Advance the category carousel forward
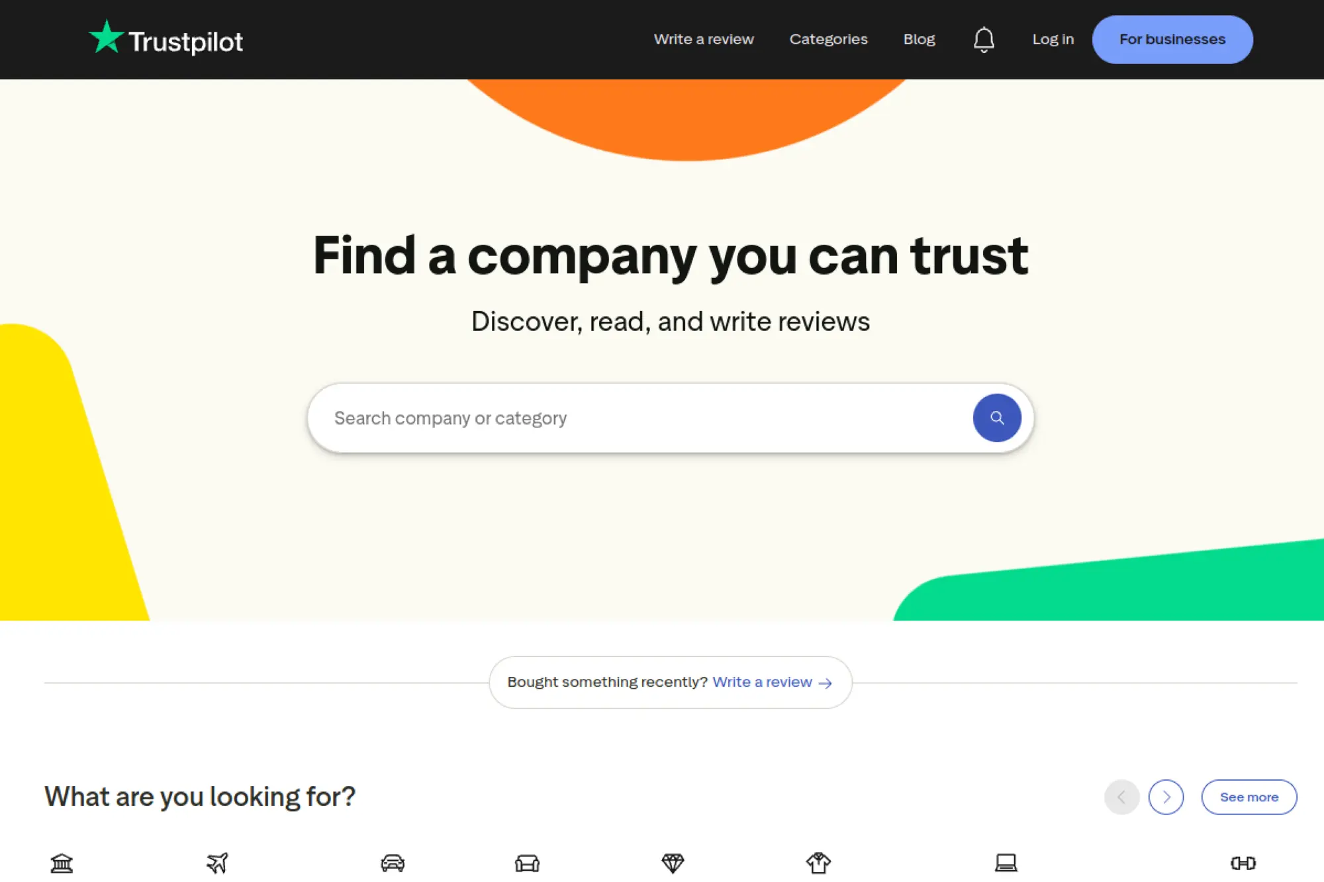1324x882 pixels. 1166,797
